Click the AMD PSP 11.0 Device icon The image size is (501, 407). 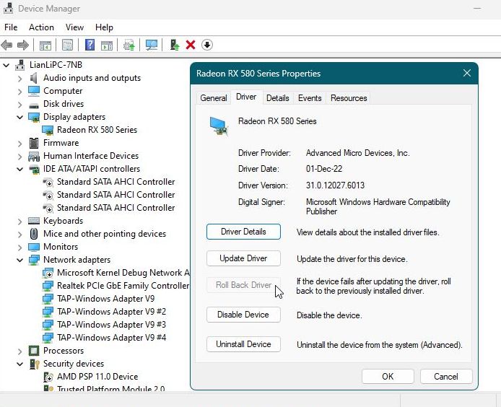[x=48, y=377]
